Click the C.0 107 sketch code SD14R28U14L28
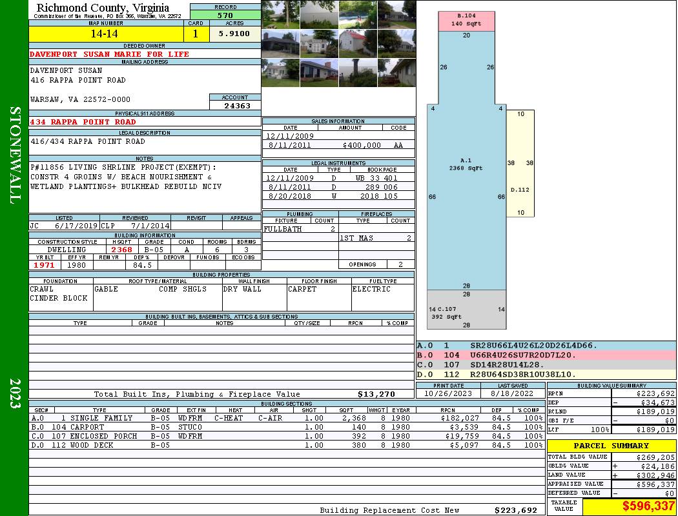This screenshot has width=678, height=516. click(x=507, y=365)
